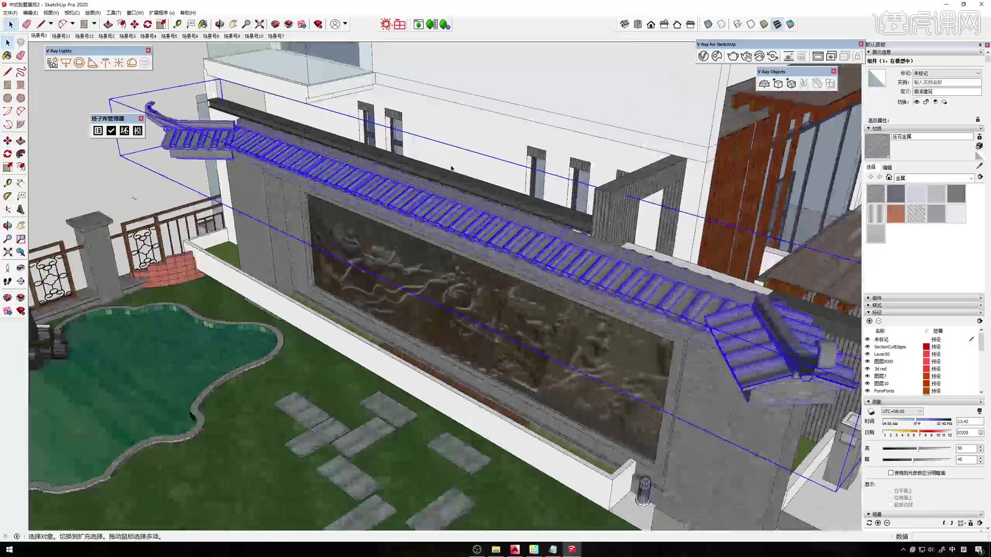Viewport: 991px width, 557px height.
Task: Select the Pan hand tool
Action: coord(233,24)
